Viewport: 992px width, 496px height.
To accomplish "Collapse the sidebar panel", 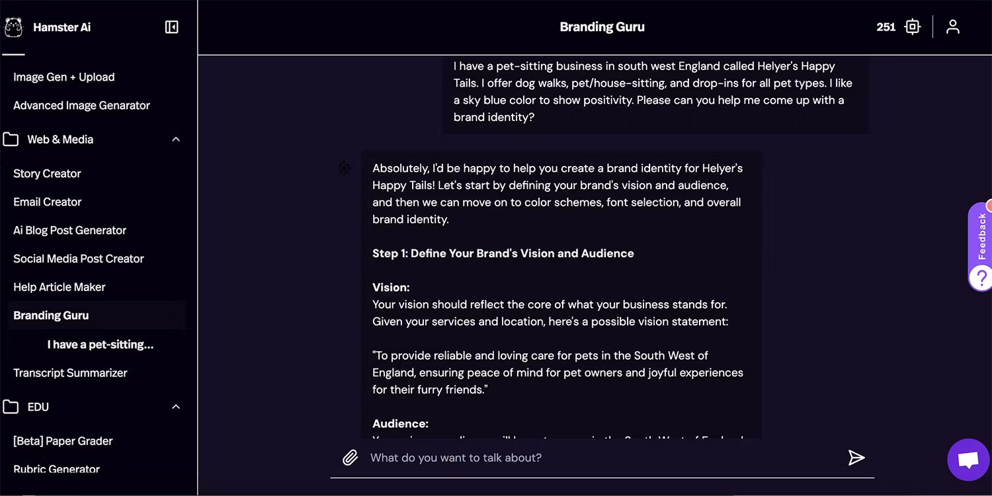I will click(x=172, y=27).
